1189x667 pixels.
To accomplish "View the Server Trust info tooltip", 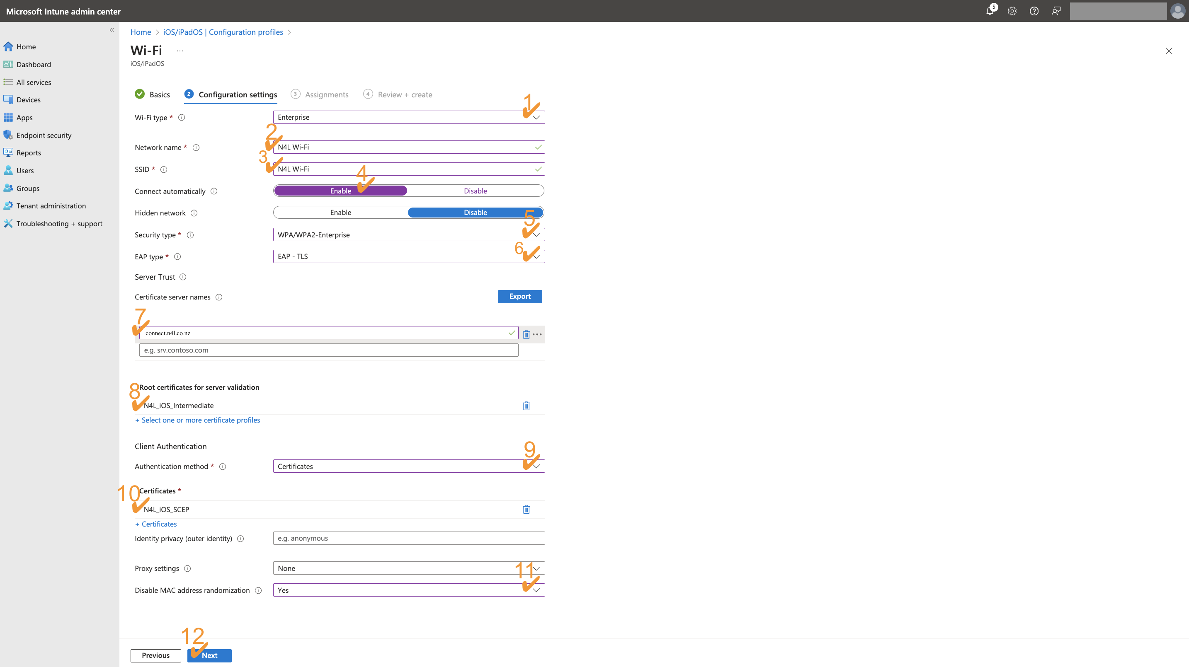I will (x=183, y=277).
